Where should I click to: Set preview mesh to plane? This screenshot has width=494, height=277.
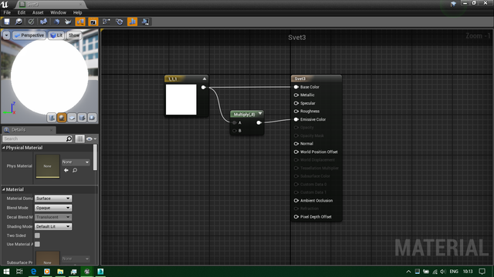point(72,118)
